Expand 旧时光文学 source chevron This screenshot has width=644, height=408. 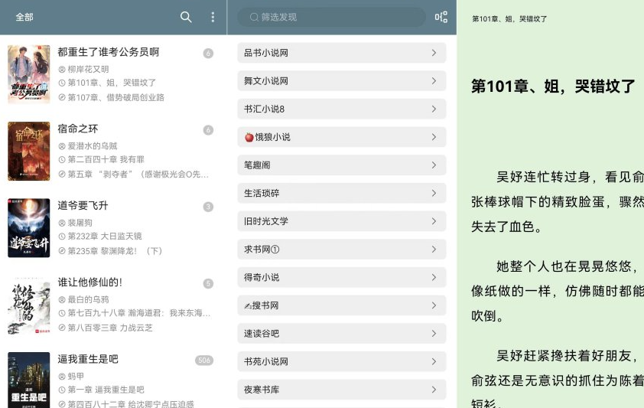coord(434,221)
